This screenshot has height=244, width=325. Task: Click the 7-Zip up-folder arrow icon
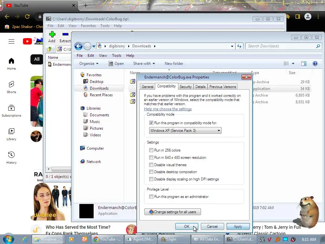[49, 49]
